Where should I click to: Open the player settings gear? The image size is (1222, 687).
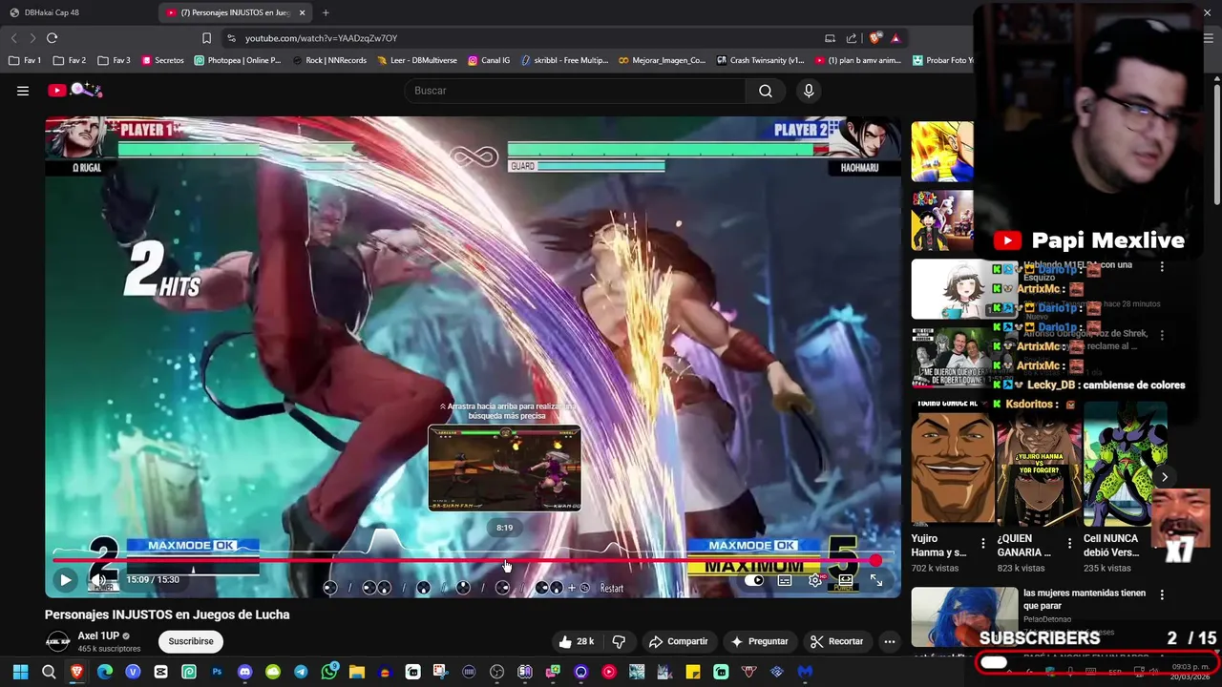[x=814, y=580]
